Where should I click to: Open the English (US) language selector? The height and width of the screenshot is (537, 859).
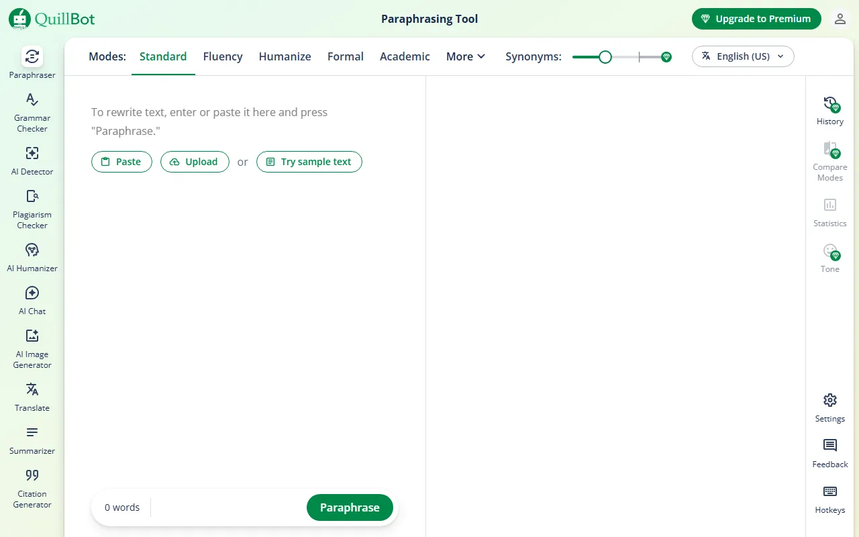742,56
